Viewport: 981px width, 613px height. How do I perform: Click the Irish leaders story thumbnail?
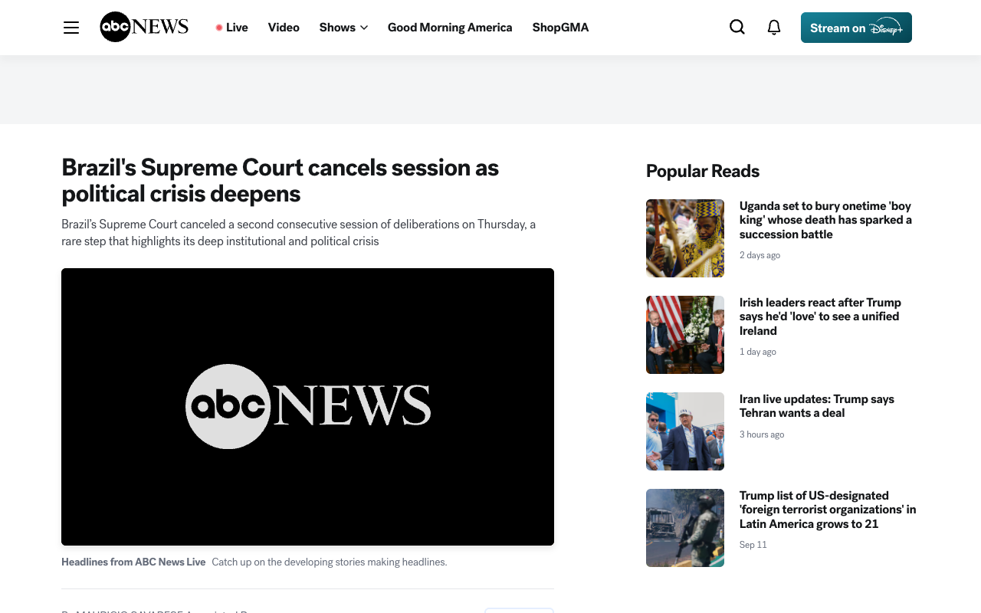[x=685, y=335]
